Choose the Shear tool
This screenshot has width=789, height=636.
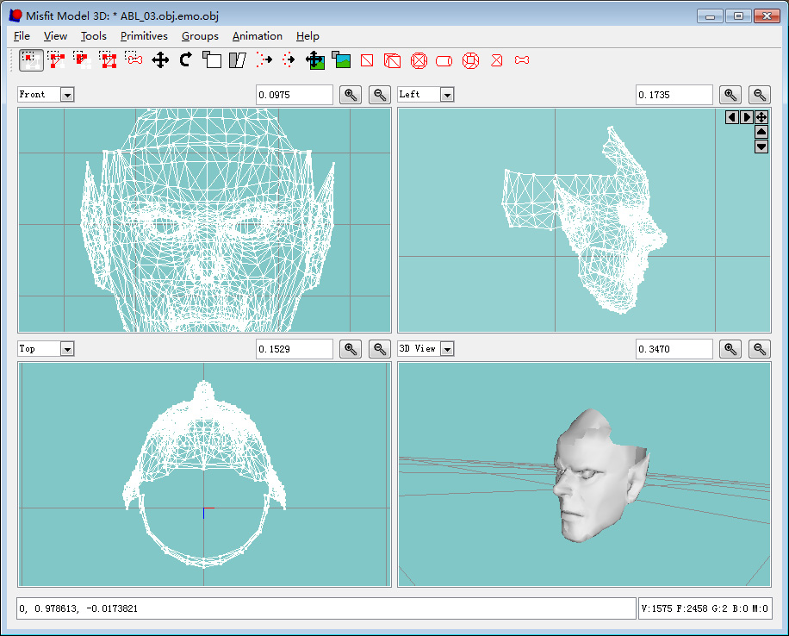click(238, 59)
